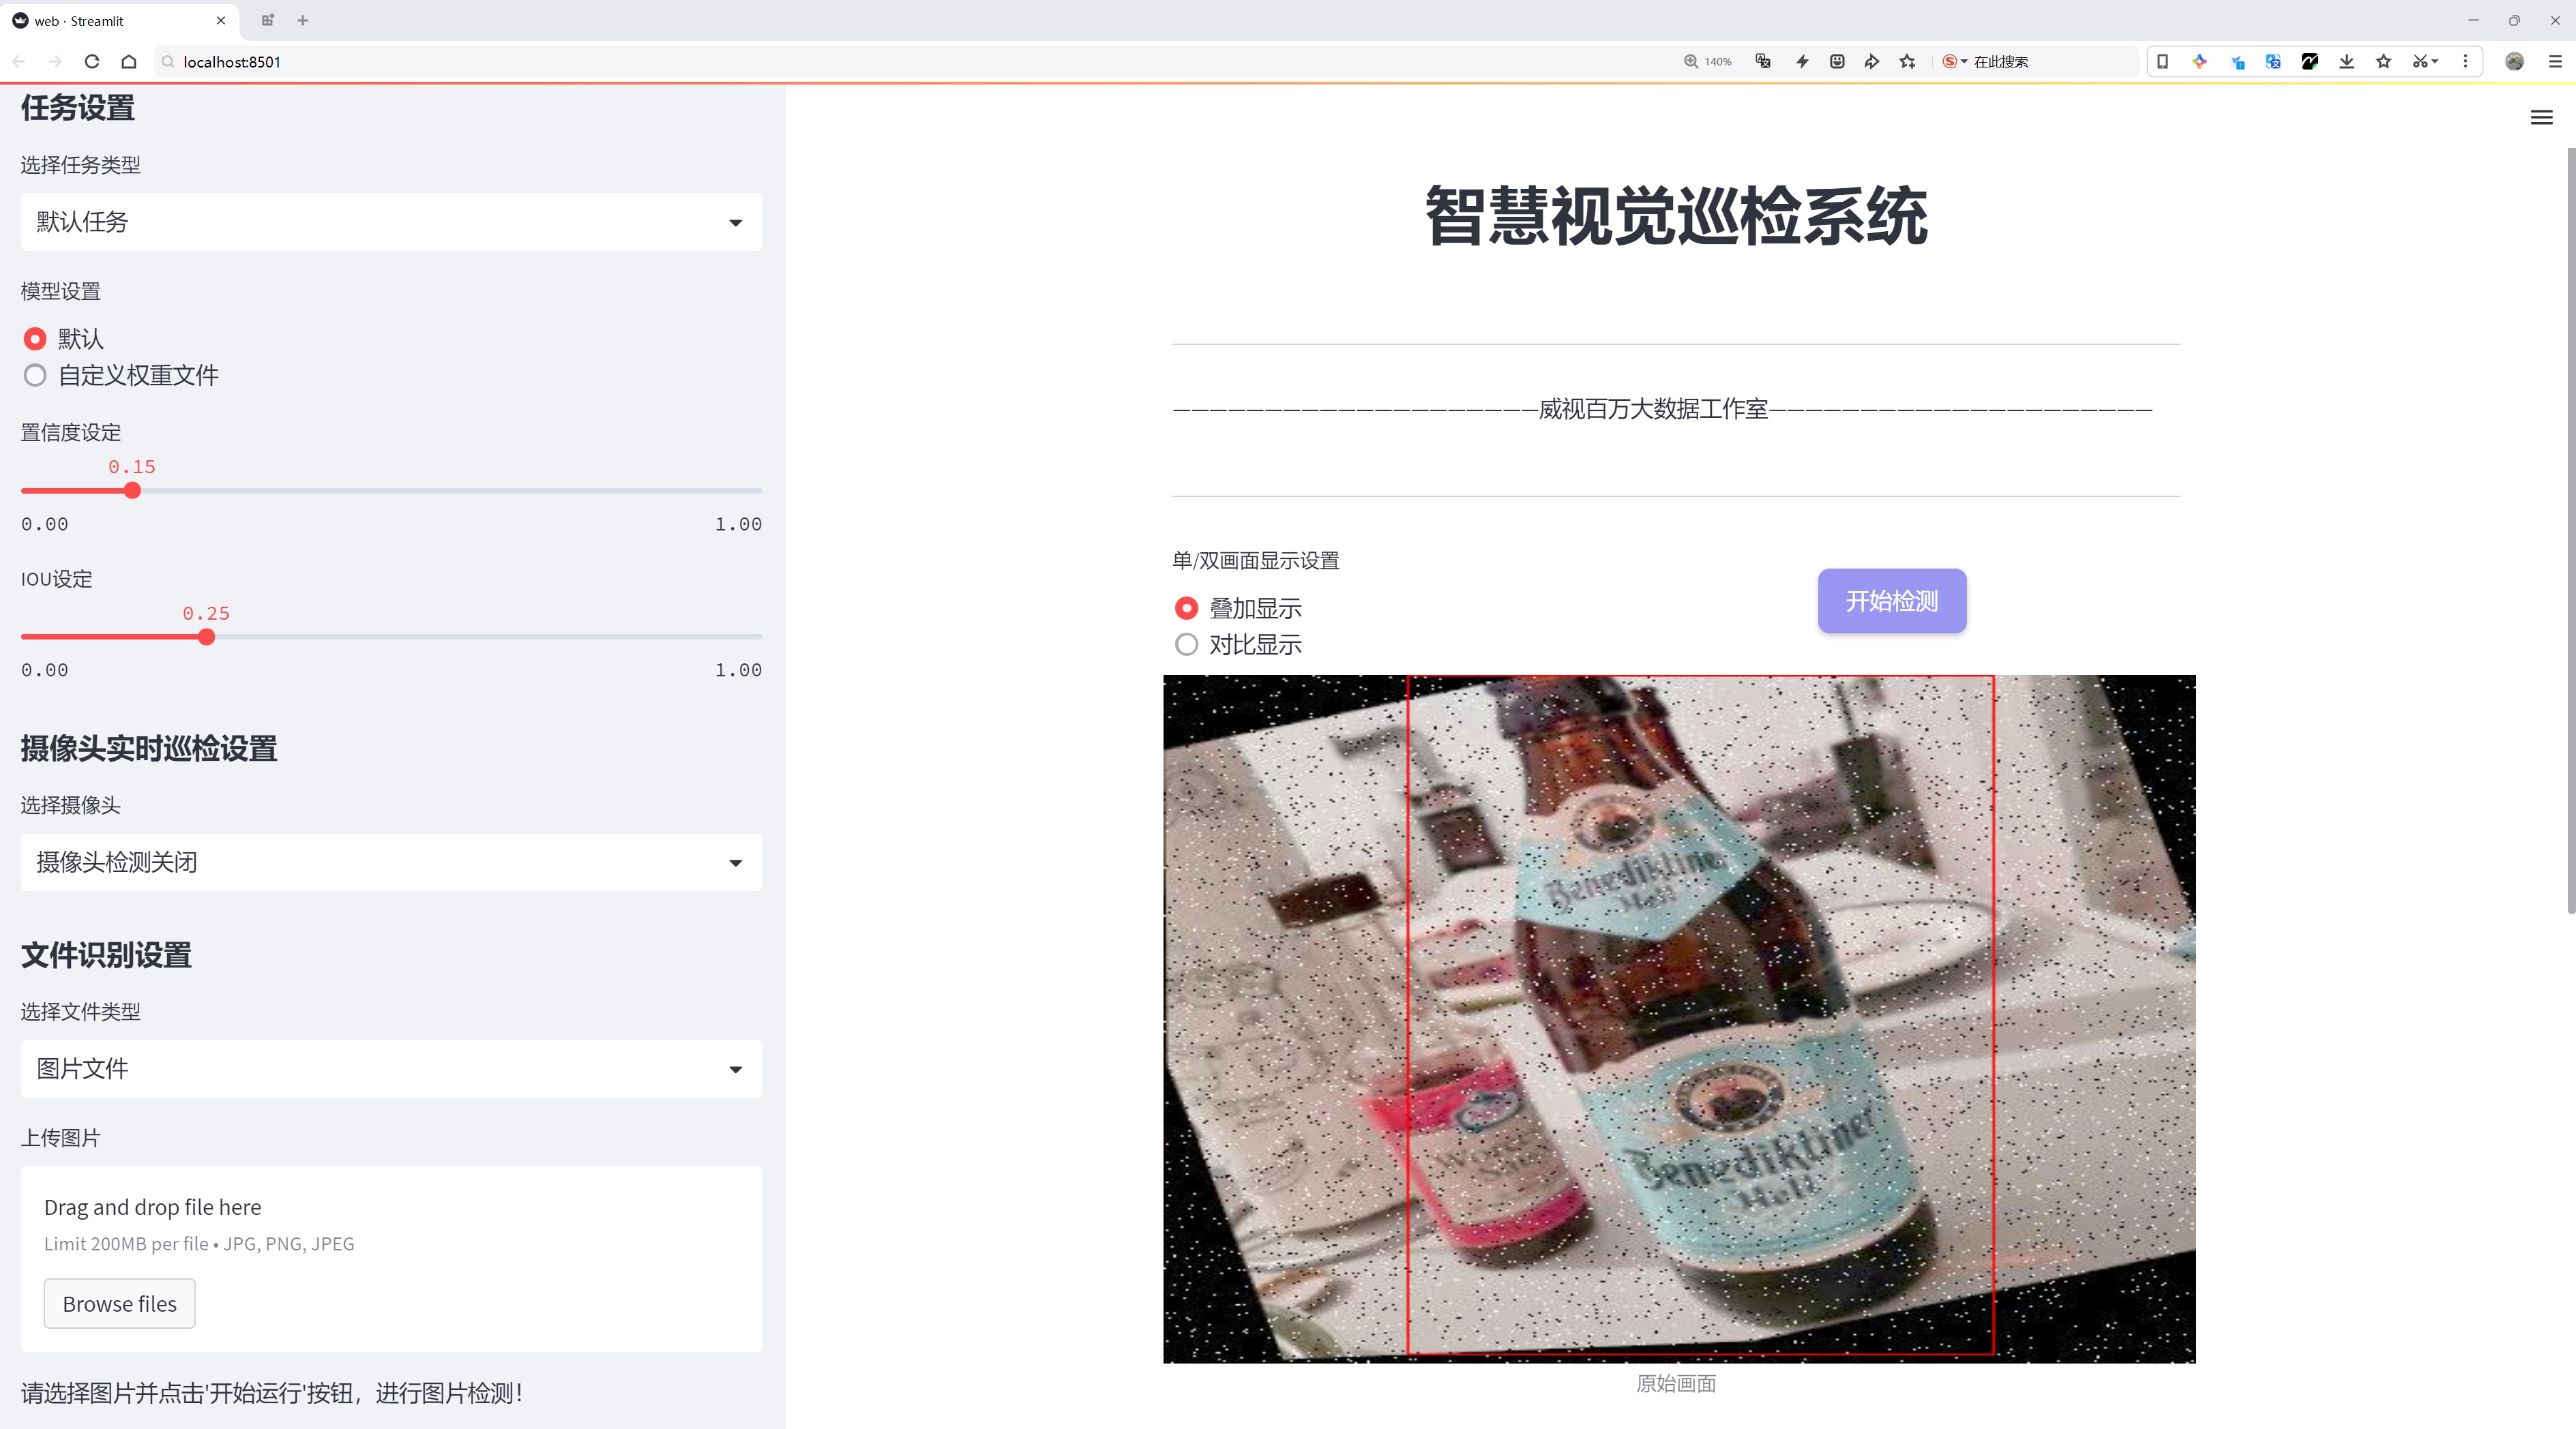Open the colorful AI assistant extension
This screenshot has width=2576, height=1429.
point(2200,62)
